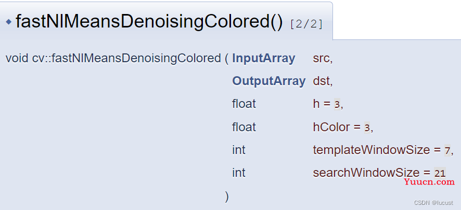Click the closing parenthesis of signature
This screenshot has width=461, height=210.
226,197
